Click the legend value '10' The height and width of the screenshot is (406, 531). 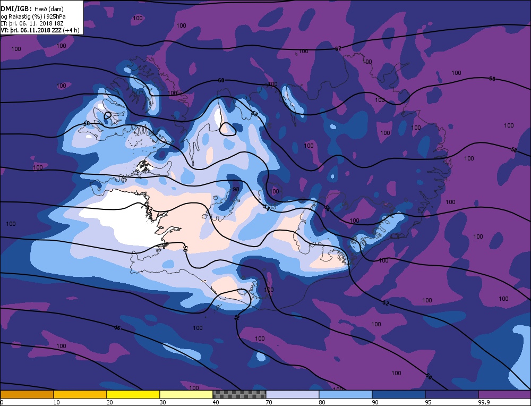pos(56,402)
